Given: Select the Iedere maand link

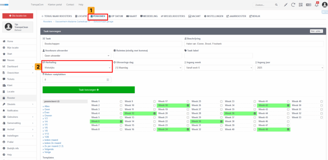Looking at the screenshot, I should 50,140.
